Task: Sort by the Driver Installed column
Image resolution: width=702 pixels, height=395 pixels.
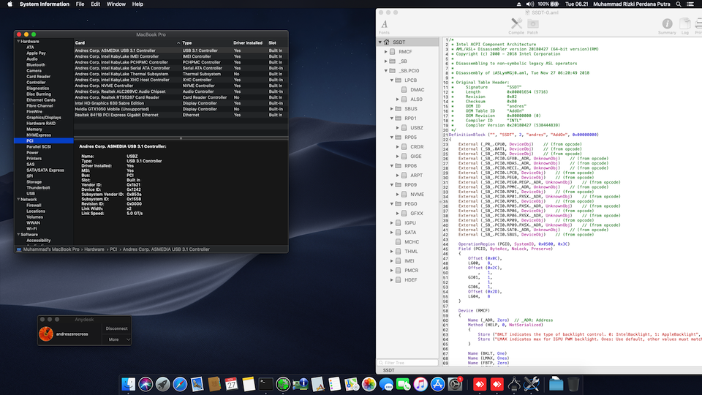Action: pyautogui.click(x=248, y=42)
